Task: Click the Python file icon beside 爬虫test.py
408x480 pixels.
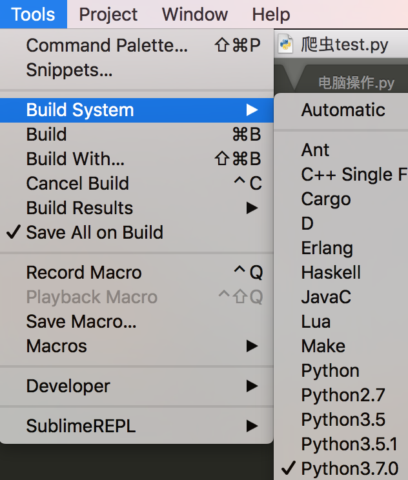Action: click(x=286, y=45)
